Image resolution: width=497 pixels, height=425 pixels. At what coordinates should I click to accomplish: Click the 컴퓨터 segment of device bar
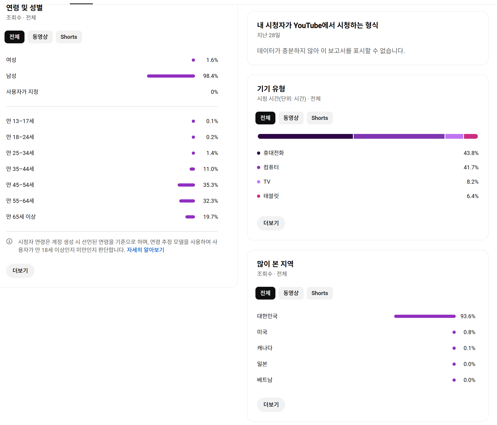click(x=399, y=136)
